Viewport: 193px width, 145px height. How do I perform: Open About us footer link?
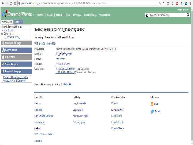point(38,103)
